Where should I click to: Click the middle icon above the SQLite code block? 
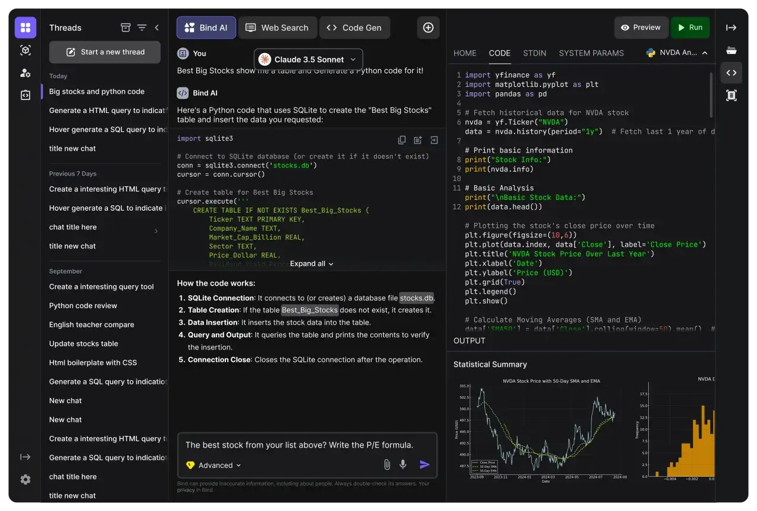[x=418, y=140]
